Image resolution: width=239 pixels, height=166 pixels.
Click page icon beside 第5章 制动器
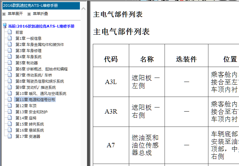tap(10, 63)
